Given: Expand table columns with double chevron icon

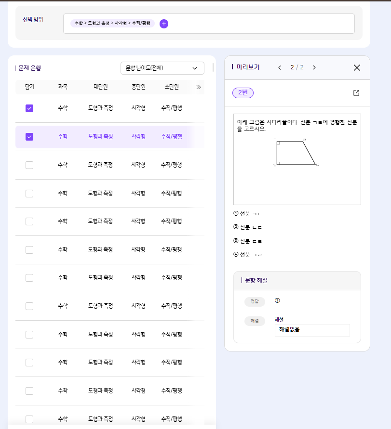Looking at the screenshot, I should (199, 87).
